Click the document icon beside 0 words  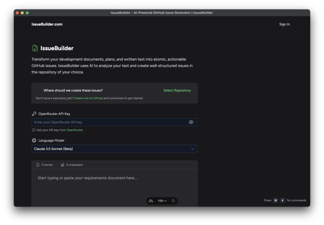pos(38,165)
